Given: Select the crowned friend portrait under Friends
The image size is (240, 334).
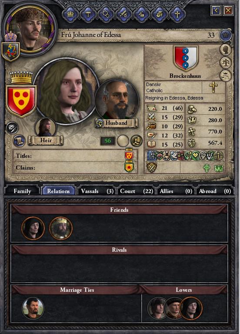Looking at the screenshot, I should pos(61,228).
